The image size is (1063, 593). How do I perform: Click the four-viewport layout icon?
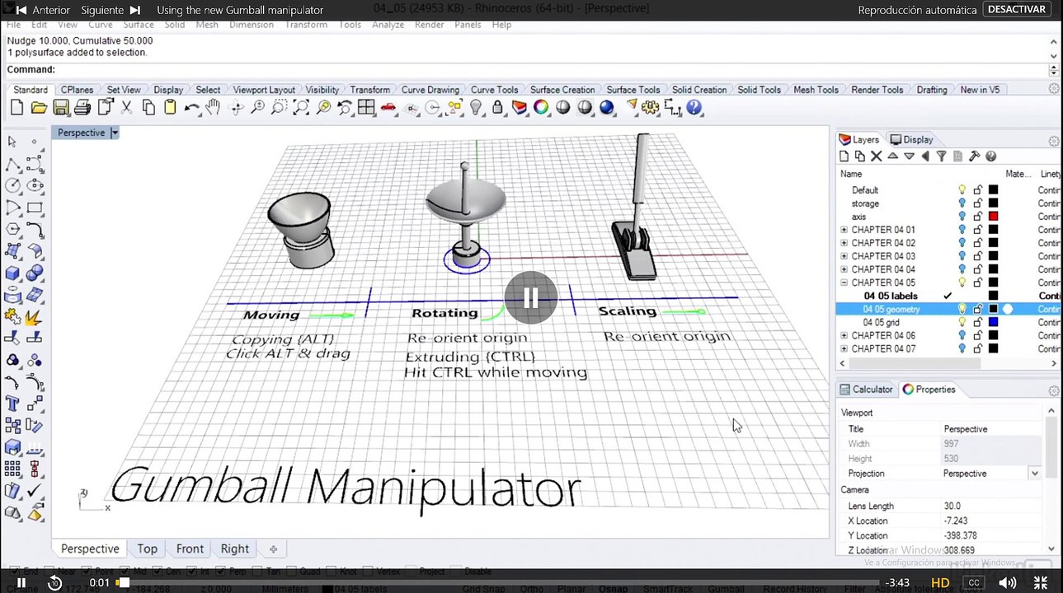366,108
